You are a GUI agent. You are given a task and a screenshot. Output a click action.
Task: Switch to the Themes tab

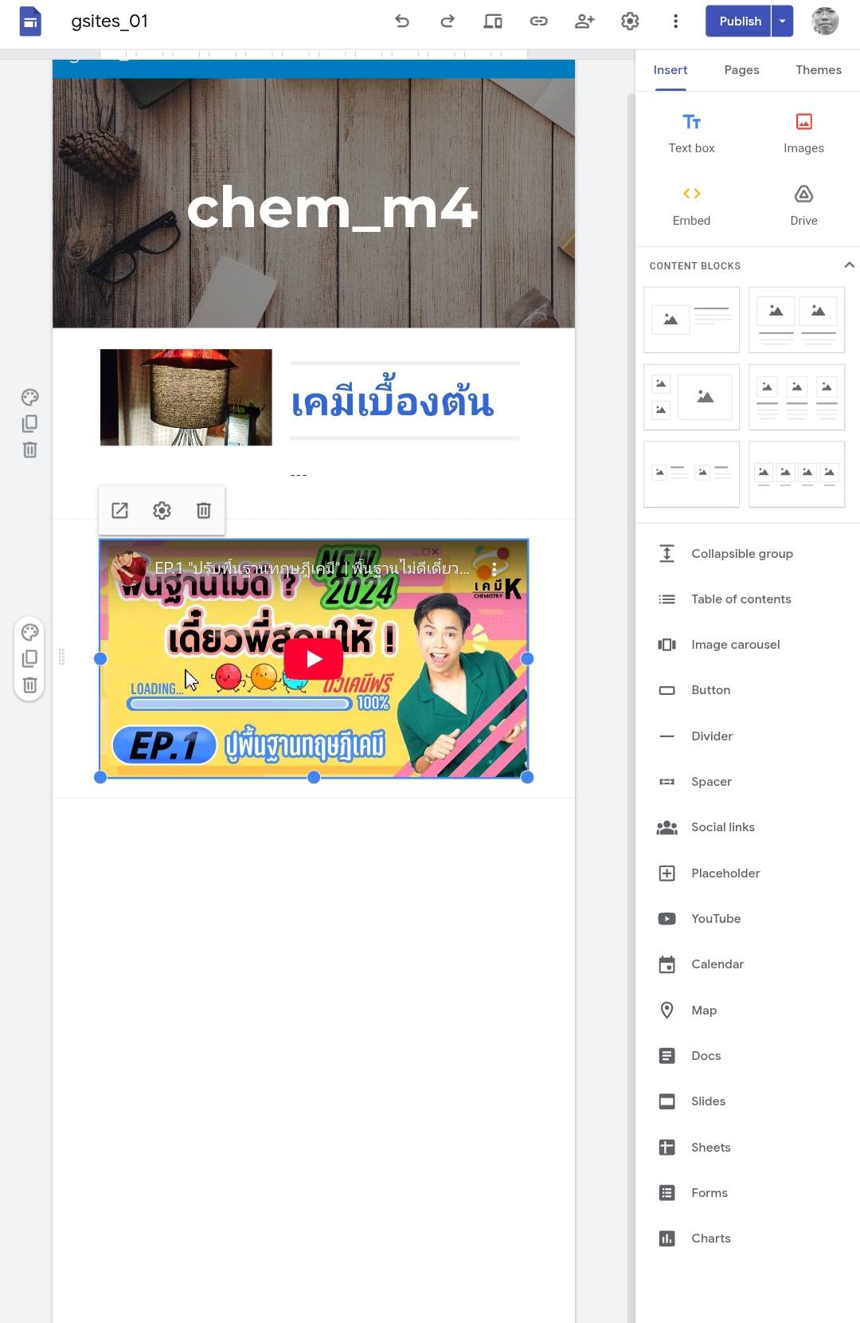coord(818,70)
